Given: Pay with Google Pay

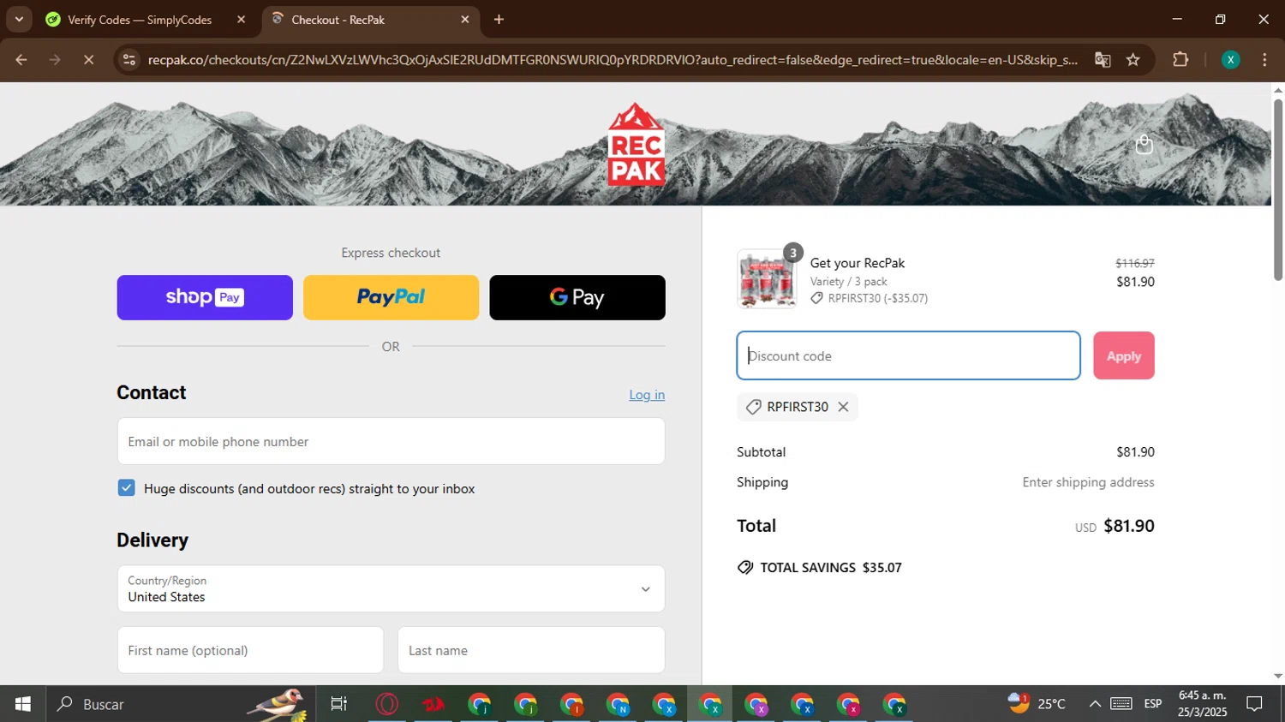Looking at the screenshot, I should click(x=577, y=297).
